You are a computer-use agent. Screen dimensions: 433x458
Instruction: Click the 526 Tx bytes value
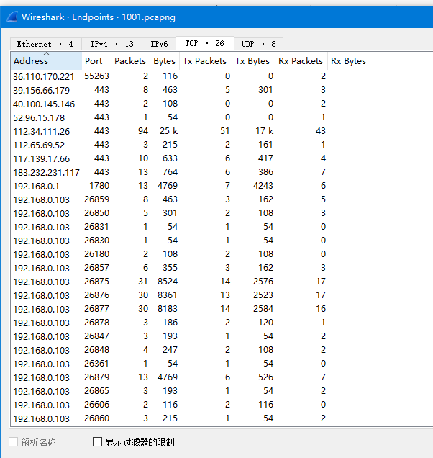pos(266,377)
